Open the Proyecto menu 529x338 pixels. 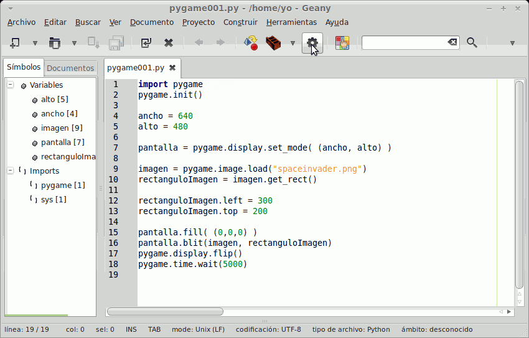(199, 22)
